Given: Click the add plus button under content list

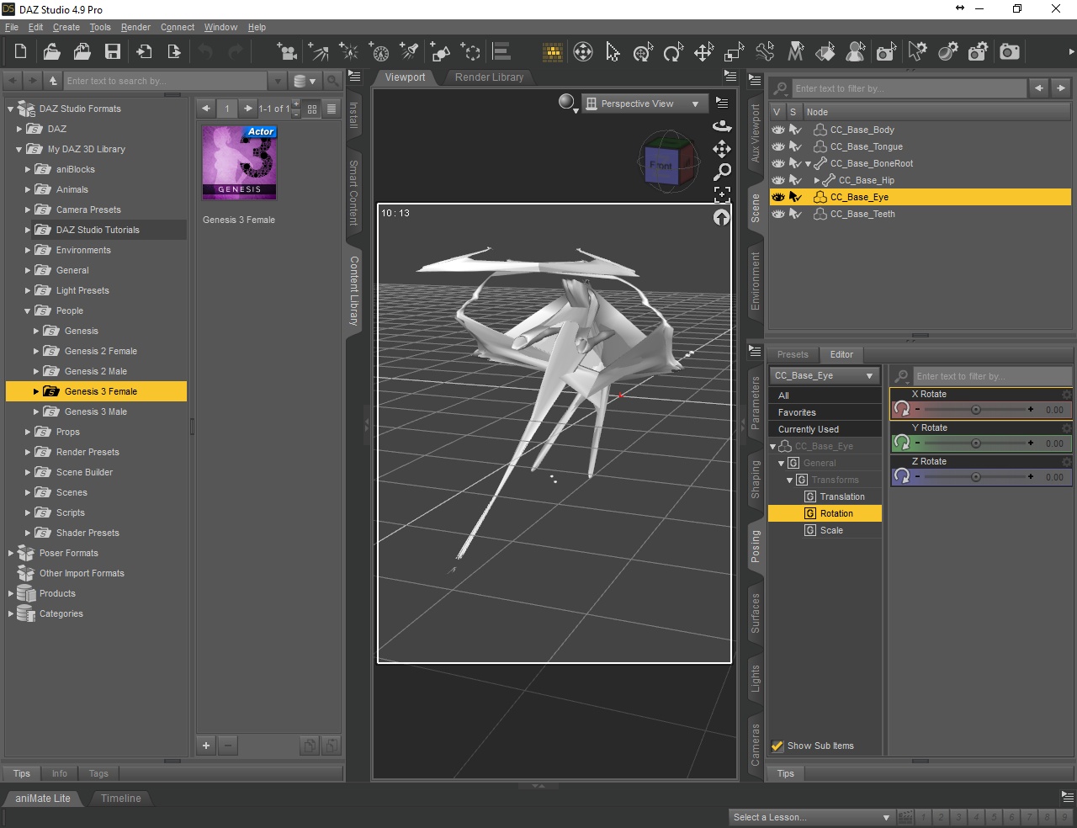Looking at the screenshot, I should [206, 745].
